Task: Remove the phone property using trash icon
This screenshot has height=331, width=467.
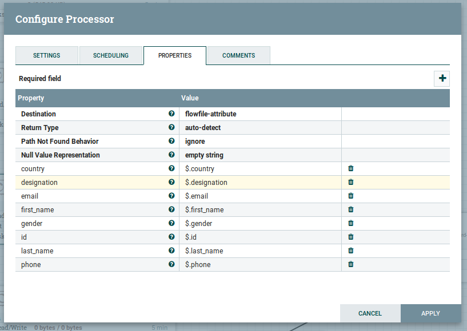Action: click(x=351, y=265)
